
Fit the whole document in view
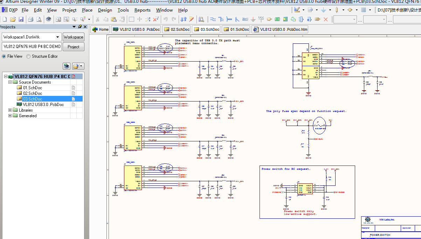coord(58,19)
